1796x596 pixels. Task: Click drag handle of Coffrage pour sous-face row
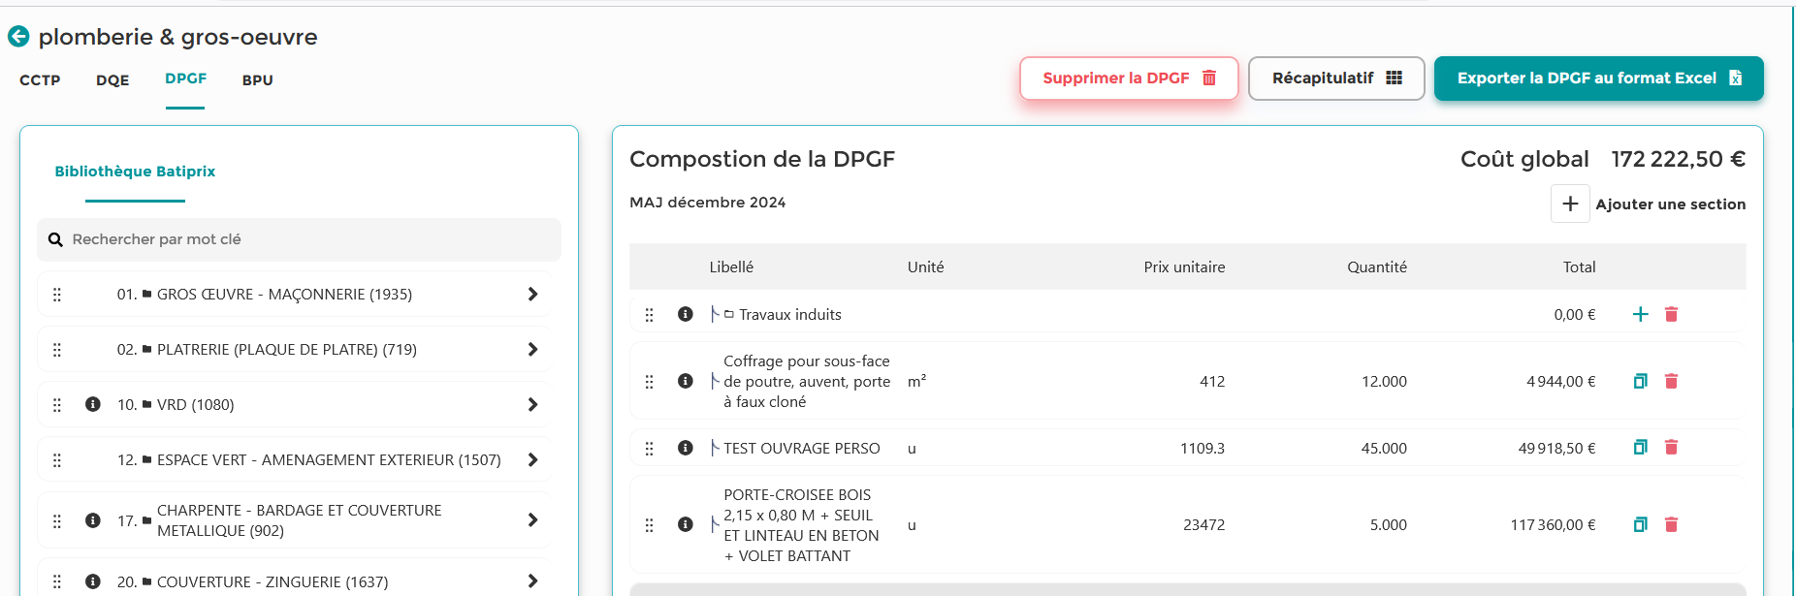(650, 382)
